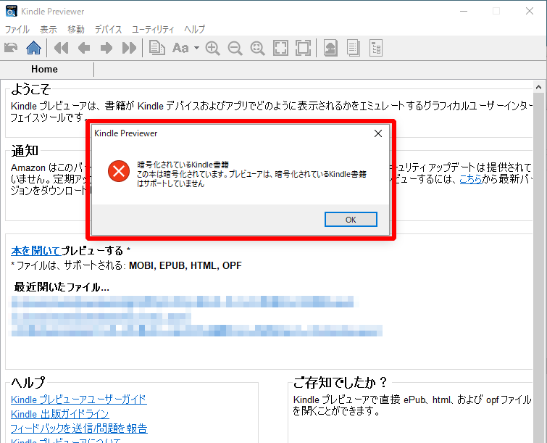Click the red error icon in dialog

click(119, 171)
